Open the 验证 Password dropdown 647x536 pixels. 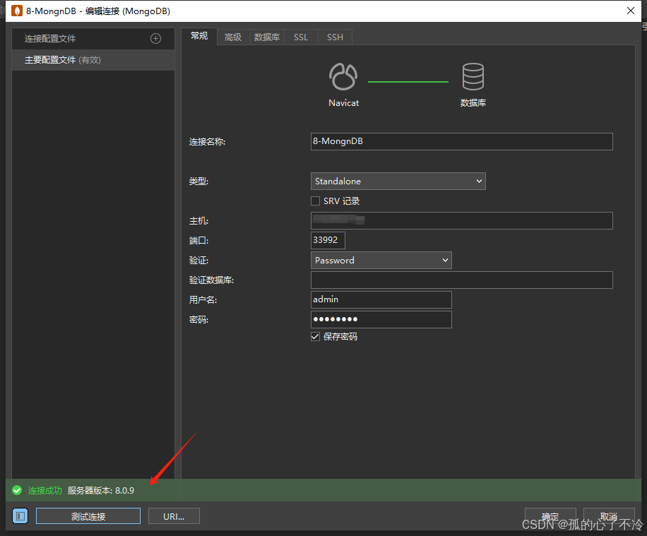tap(381, 261)
